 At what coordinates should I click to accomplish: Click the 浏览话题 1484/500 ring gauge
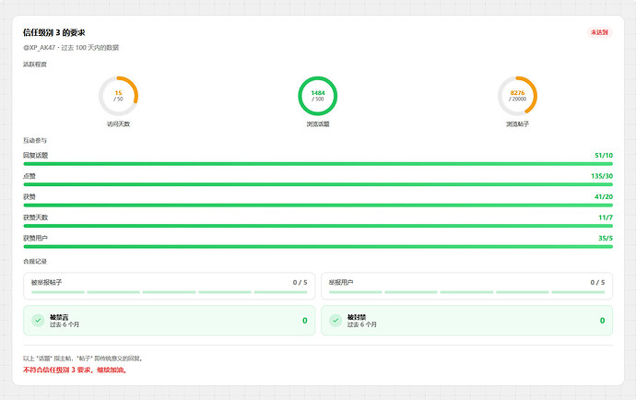click(x=318, y=96)
